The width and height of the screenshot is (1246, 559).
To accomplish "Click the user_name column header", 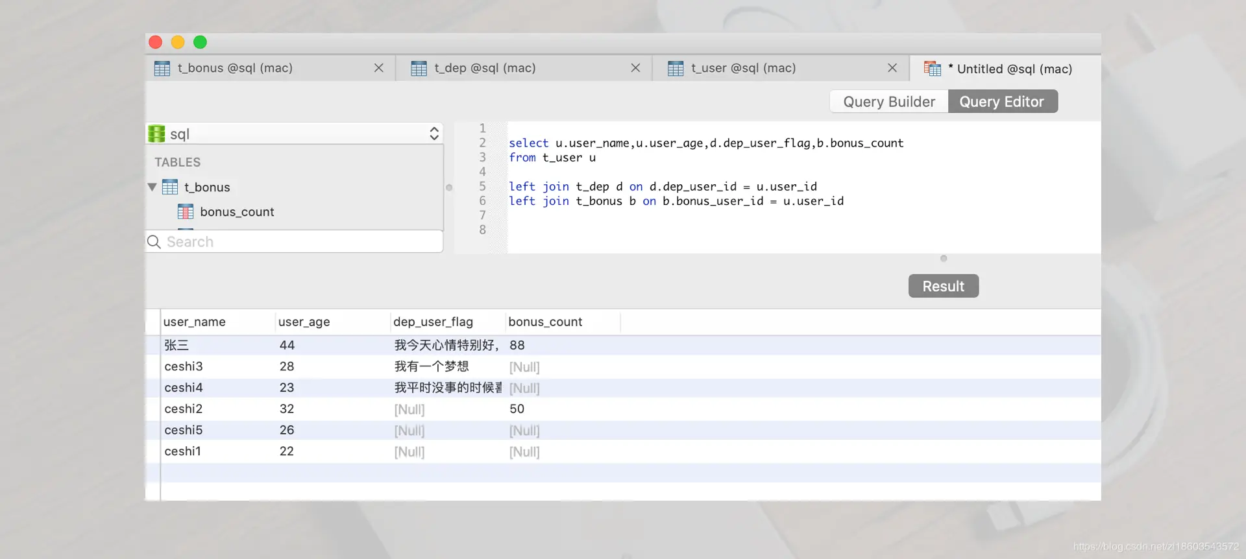I will point(218,322).
